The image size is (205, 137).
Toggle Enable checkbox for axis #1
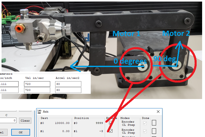click(x=111, y=131)
